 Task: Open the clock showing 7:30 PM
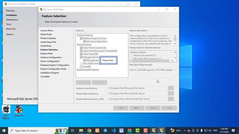point(224,131)
